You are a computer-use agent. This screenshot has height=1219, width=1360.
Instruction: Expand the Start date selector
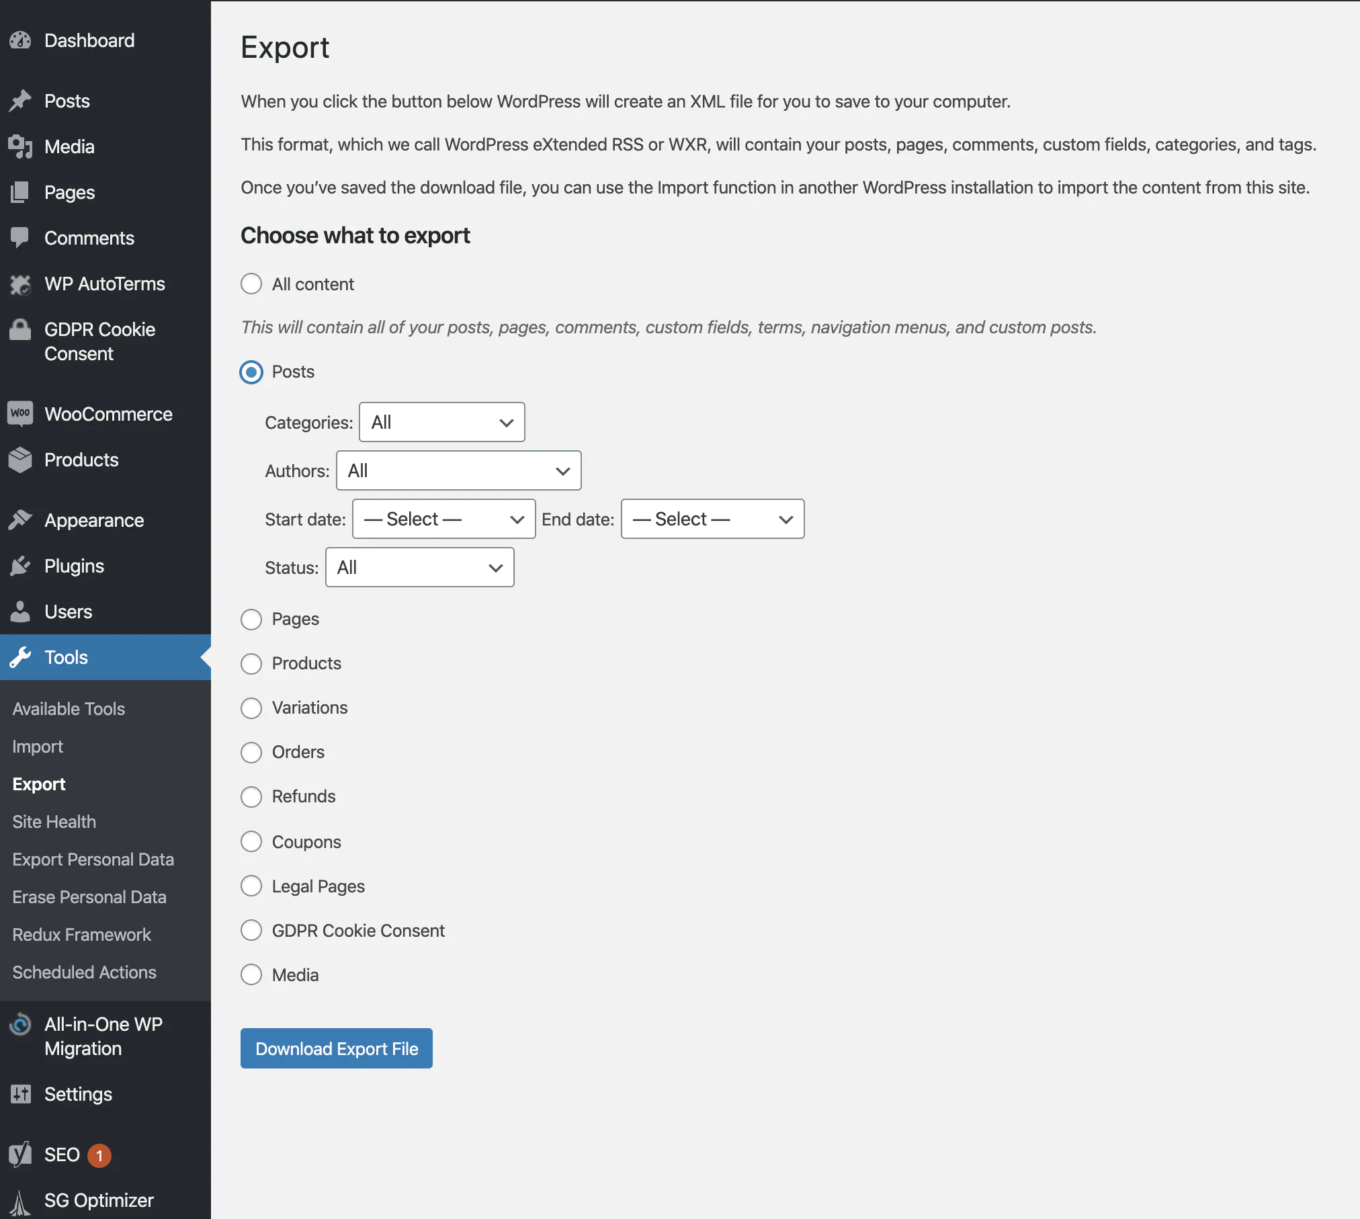click(x=443, y=519)
